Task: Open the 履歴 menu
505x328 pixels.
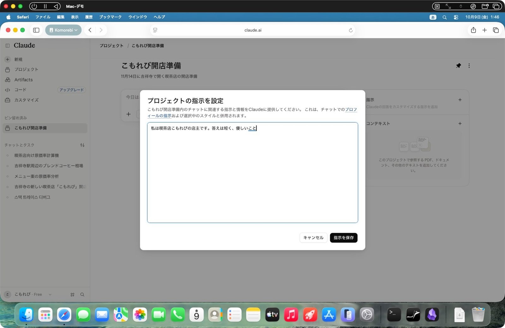Action: 89,17
